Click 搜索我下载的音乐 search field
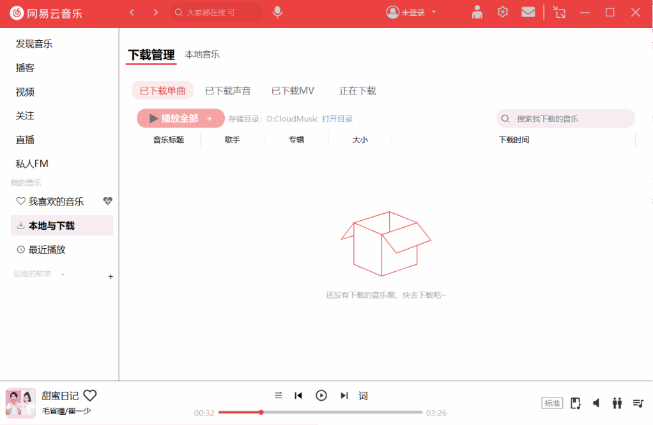The image size is (653, 425). pos(565,119)
